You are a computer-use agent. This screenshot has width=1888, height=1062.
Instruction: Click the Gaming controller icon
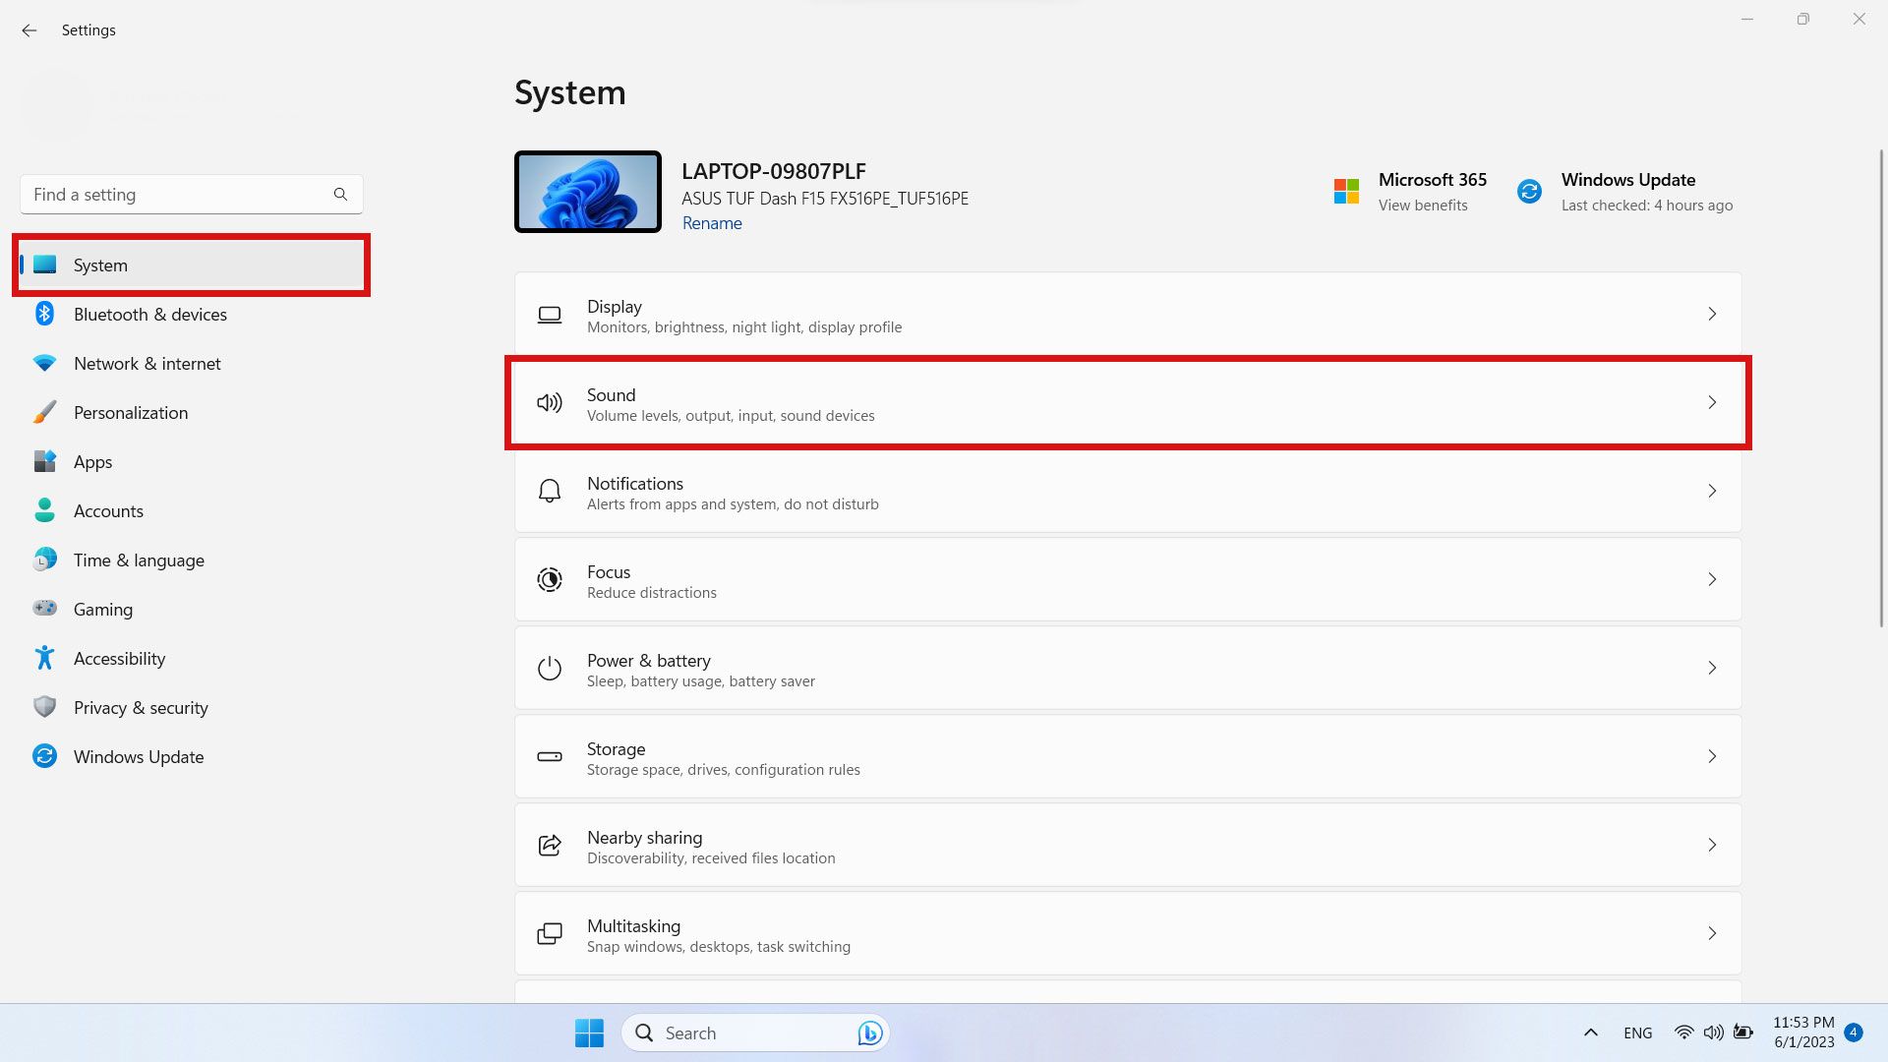tap(45, 609)
